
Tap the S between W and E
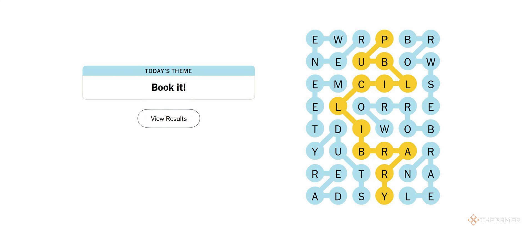tap(431, 84)
